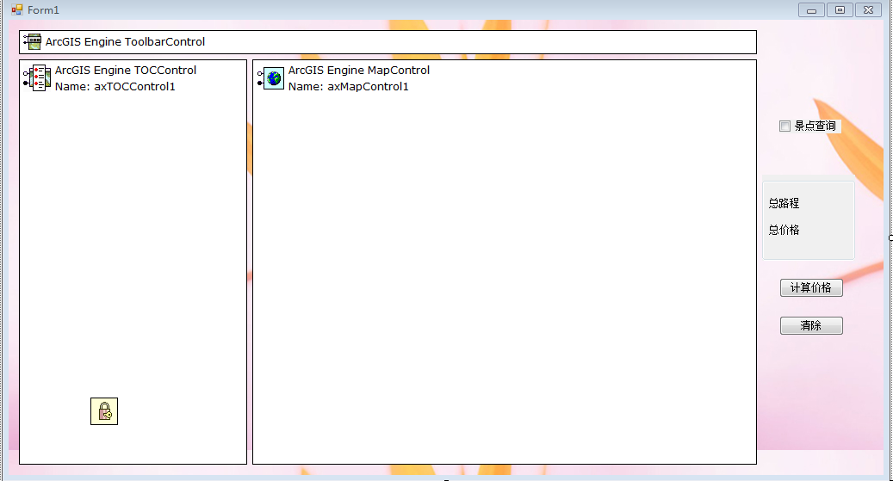
Task: Click the ArcGIS Engine MapControl title text
Action: [x=358, y=71]
